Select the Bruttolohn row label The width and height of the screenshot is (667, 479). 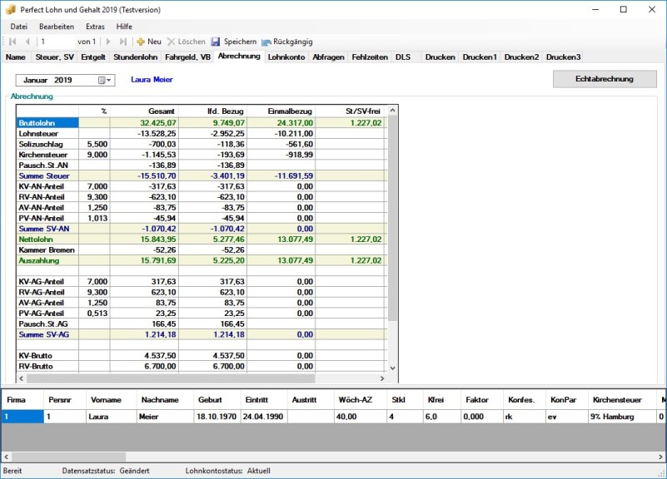point(47,123)
